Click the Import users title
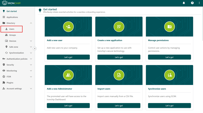 (x=104, y=89)
